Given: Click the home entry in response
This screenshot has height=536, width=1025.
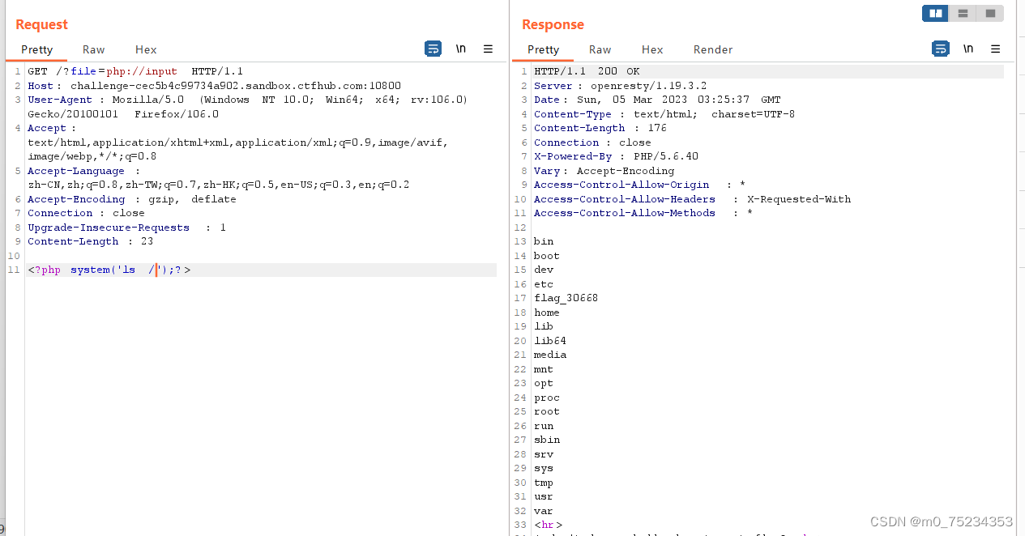Looking at the screenshot, I should (x=547, y=313).
